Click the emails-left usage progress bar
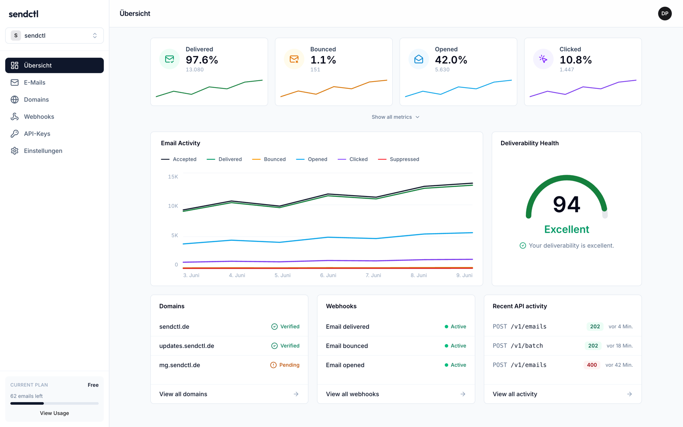The height and width of the screenshot is (427, 683). [x=54, y=404]
